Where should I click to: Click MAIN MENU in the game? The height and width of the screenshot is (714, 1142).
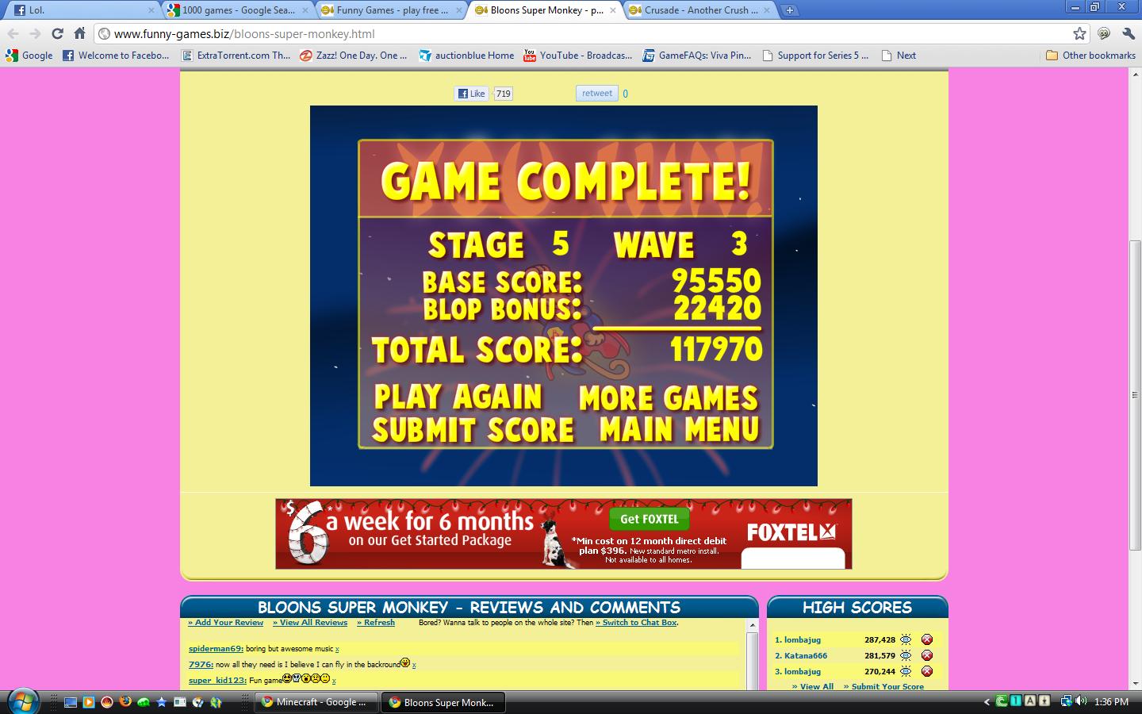[x=679, y=430]
